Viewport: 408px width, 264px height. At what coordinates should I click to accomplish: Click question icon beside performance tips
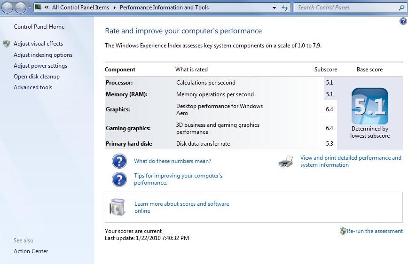point(119,179)
